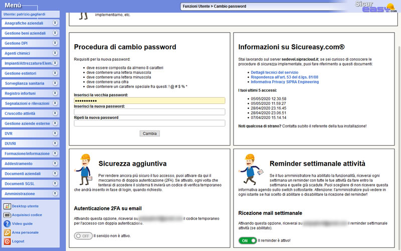Focus the Ripeti la nuova password field
This screenshot has width=401, height=251.
(149, 123)
